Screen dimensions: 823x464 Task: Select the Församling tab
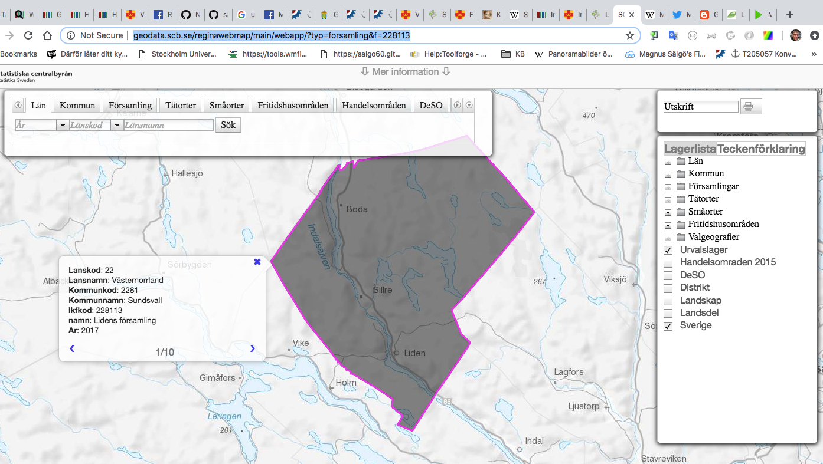(x=130, y=106)
